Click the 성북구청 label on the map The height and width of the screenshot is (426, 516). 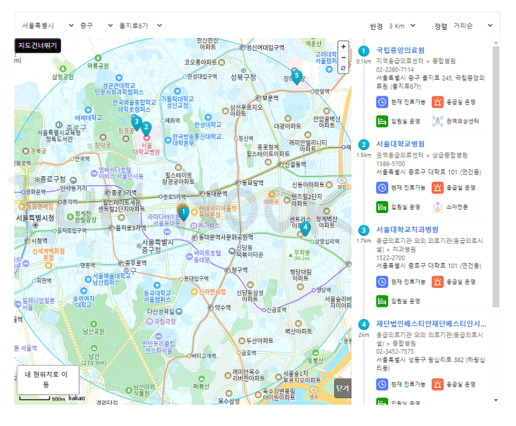(243, 77)
